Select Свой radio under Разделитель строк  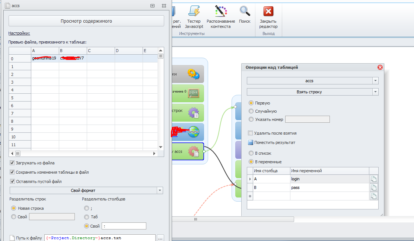pyautogui.click(x=13, y=217)
